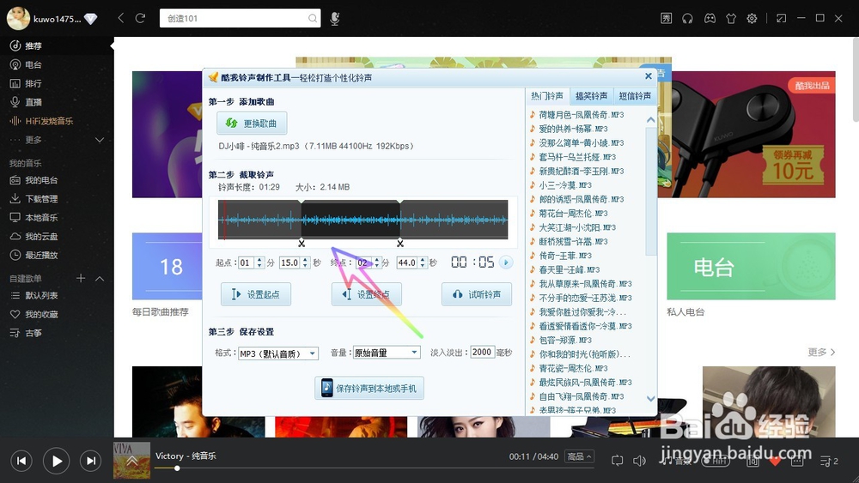Click the search magnifier icon
Viewport: 859px width, 483px height.
tap(313, 18)
